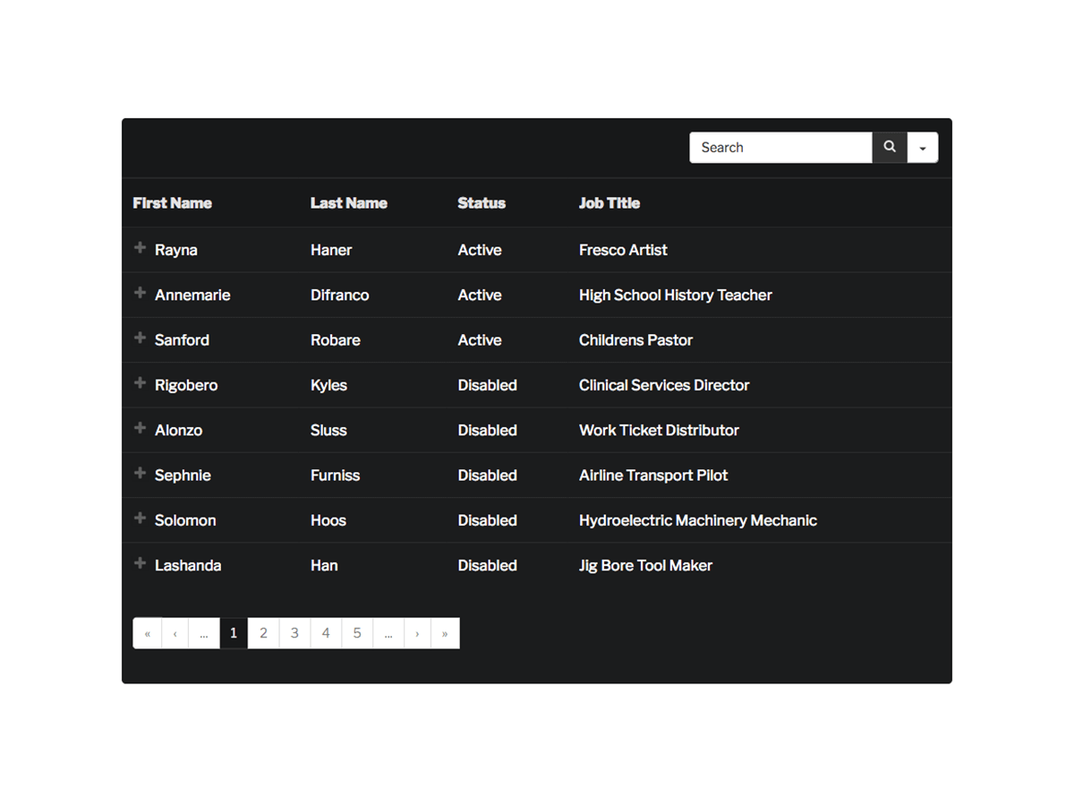
Task: Go to page 2 in pagination
Action: (x=263, y=633)
